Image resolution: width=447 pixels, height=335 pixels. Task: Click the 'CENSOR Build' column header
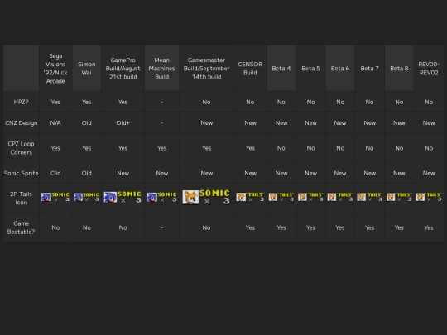pyautogui.click(x=250, y=69)
